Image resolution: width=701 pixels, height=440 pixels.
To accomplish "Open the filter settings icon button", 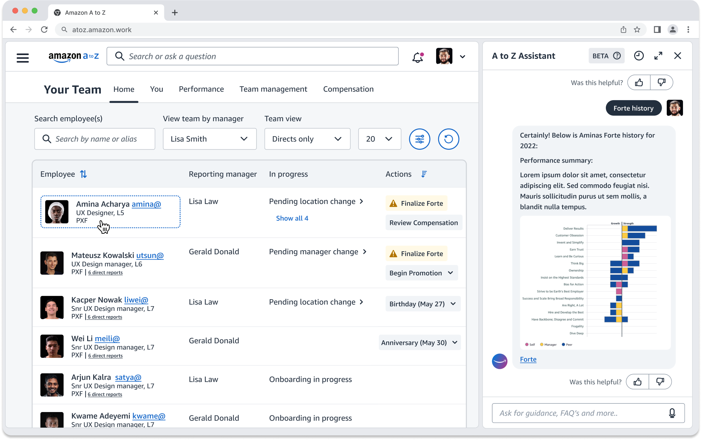I will click(x=420, y=139).
